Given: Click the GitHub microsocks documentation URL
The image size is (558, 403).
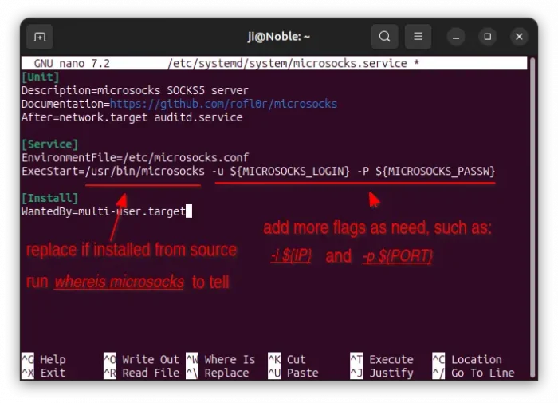Looking at the screenshot, I should coord(223,104).
